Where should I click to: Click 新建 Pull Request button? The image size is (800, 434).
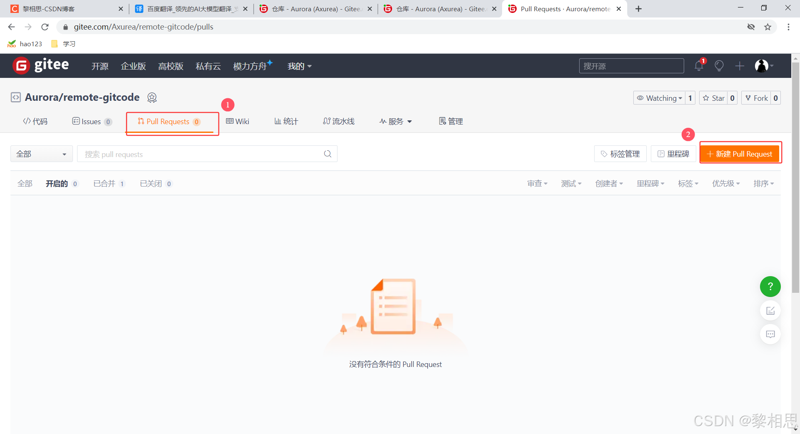[x=740, y=154]
